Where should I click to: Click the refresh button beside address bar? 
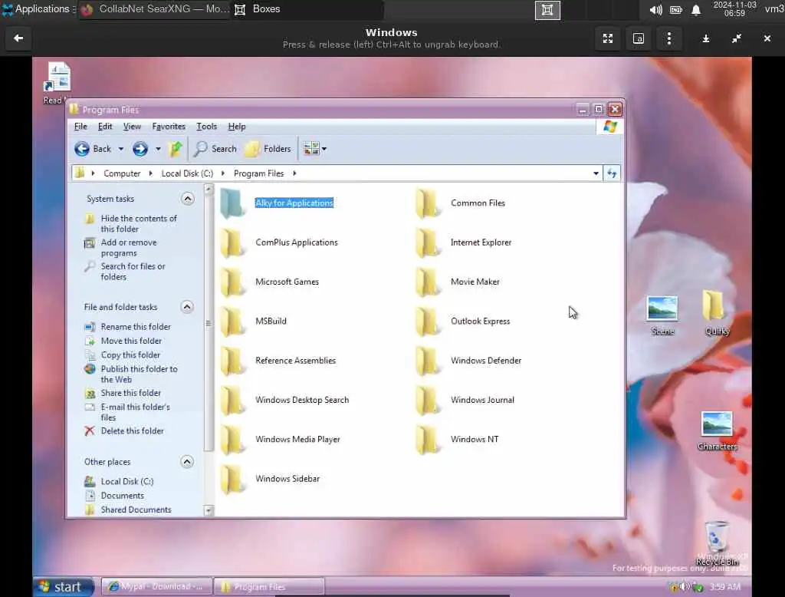click(x=612, y=173)
